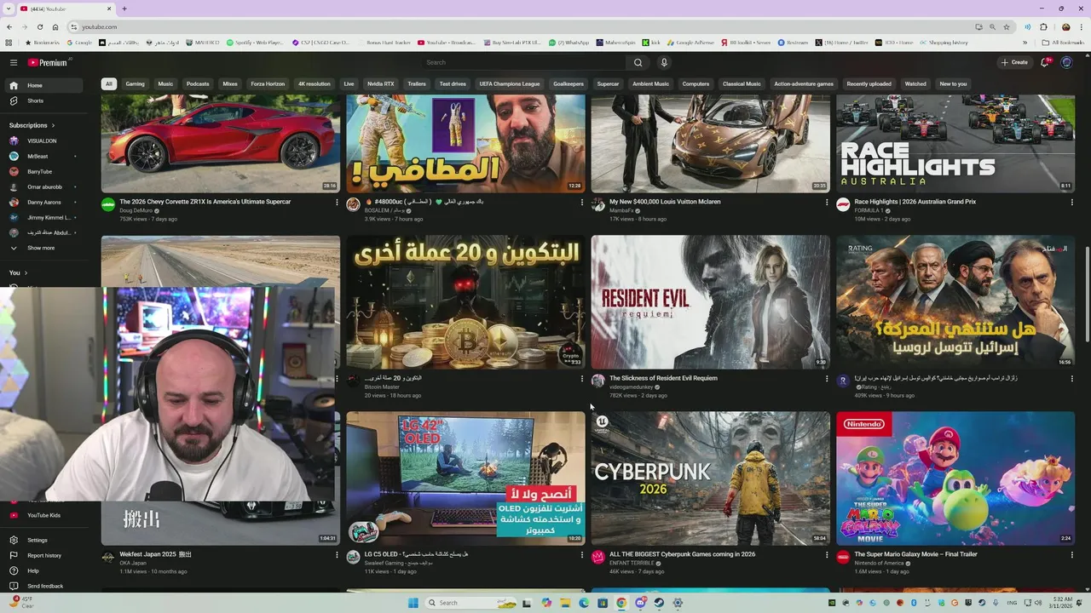Click the YouTube search input field
This screenshot has width=1091, height=613.
pos(524,62)
